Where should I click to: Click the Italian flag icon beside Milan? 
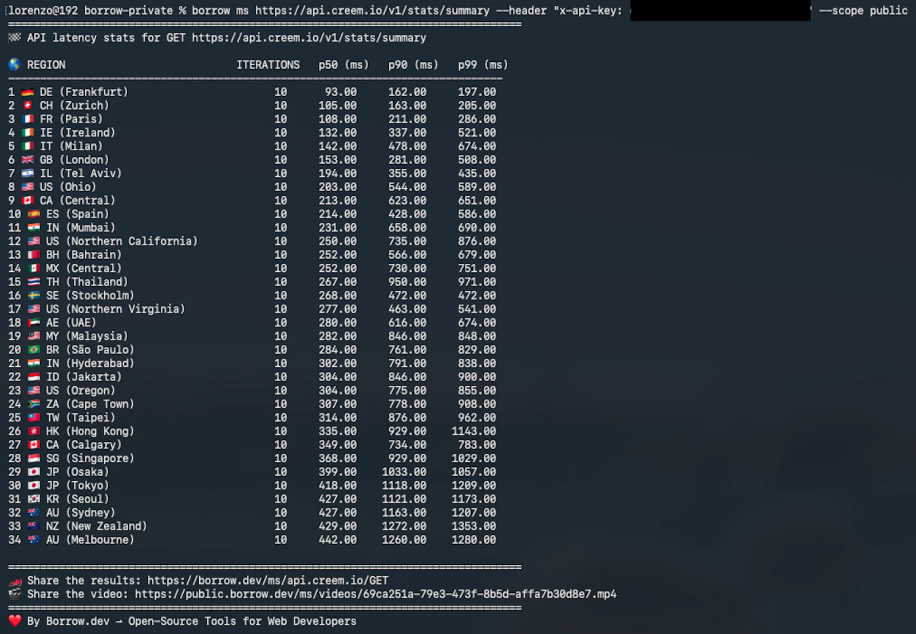[x=27, y=146]
